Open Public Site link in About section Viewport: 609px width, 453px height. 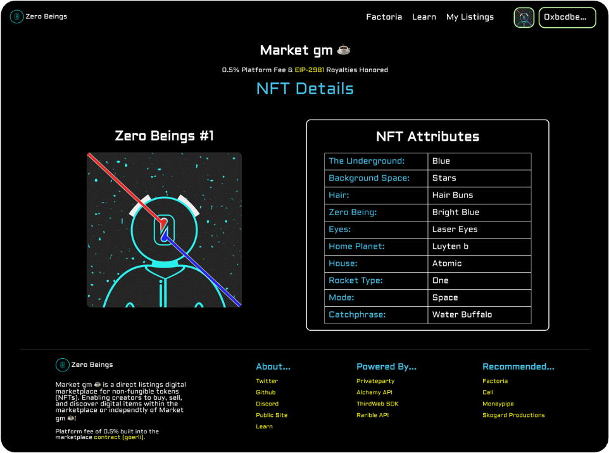coord(272,416)
